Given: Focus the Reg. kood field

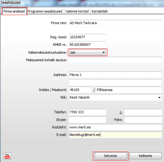Looking at the screenshot, I should [x=87, y=37].
